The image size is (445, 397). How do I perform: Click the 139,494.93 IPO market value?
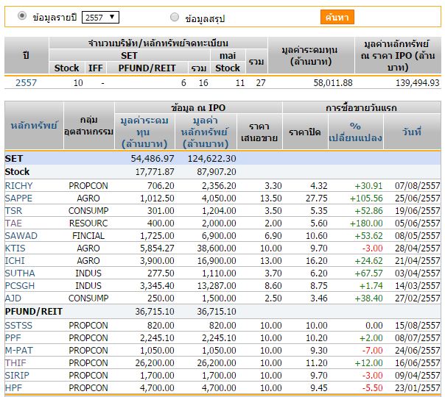coord(418,82)
